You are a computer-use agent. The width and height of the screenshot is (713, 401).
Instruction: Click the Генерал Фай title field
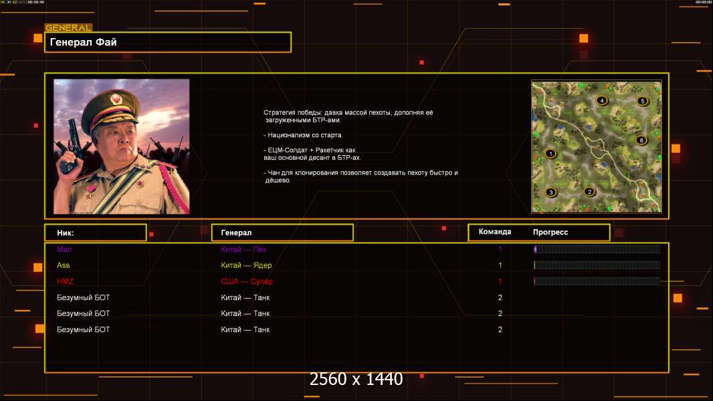pyautogui.click(x=168, y=42)
